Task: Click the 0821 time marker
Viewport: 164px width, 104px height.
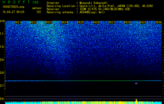Action: (x=18, y=22)
